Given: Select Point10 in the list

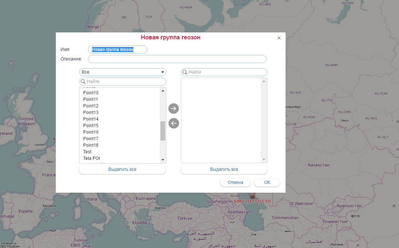Looking at the screenshot, I should coord(91,93).
